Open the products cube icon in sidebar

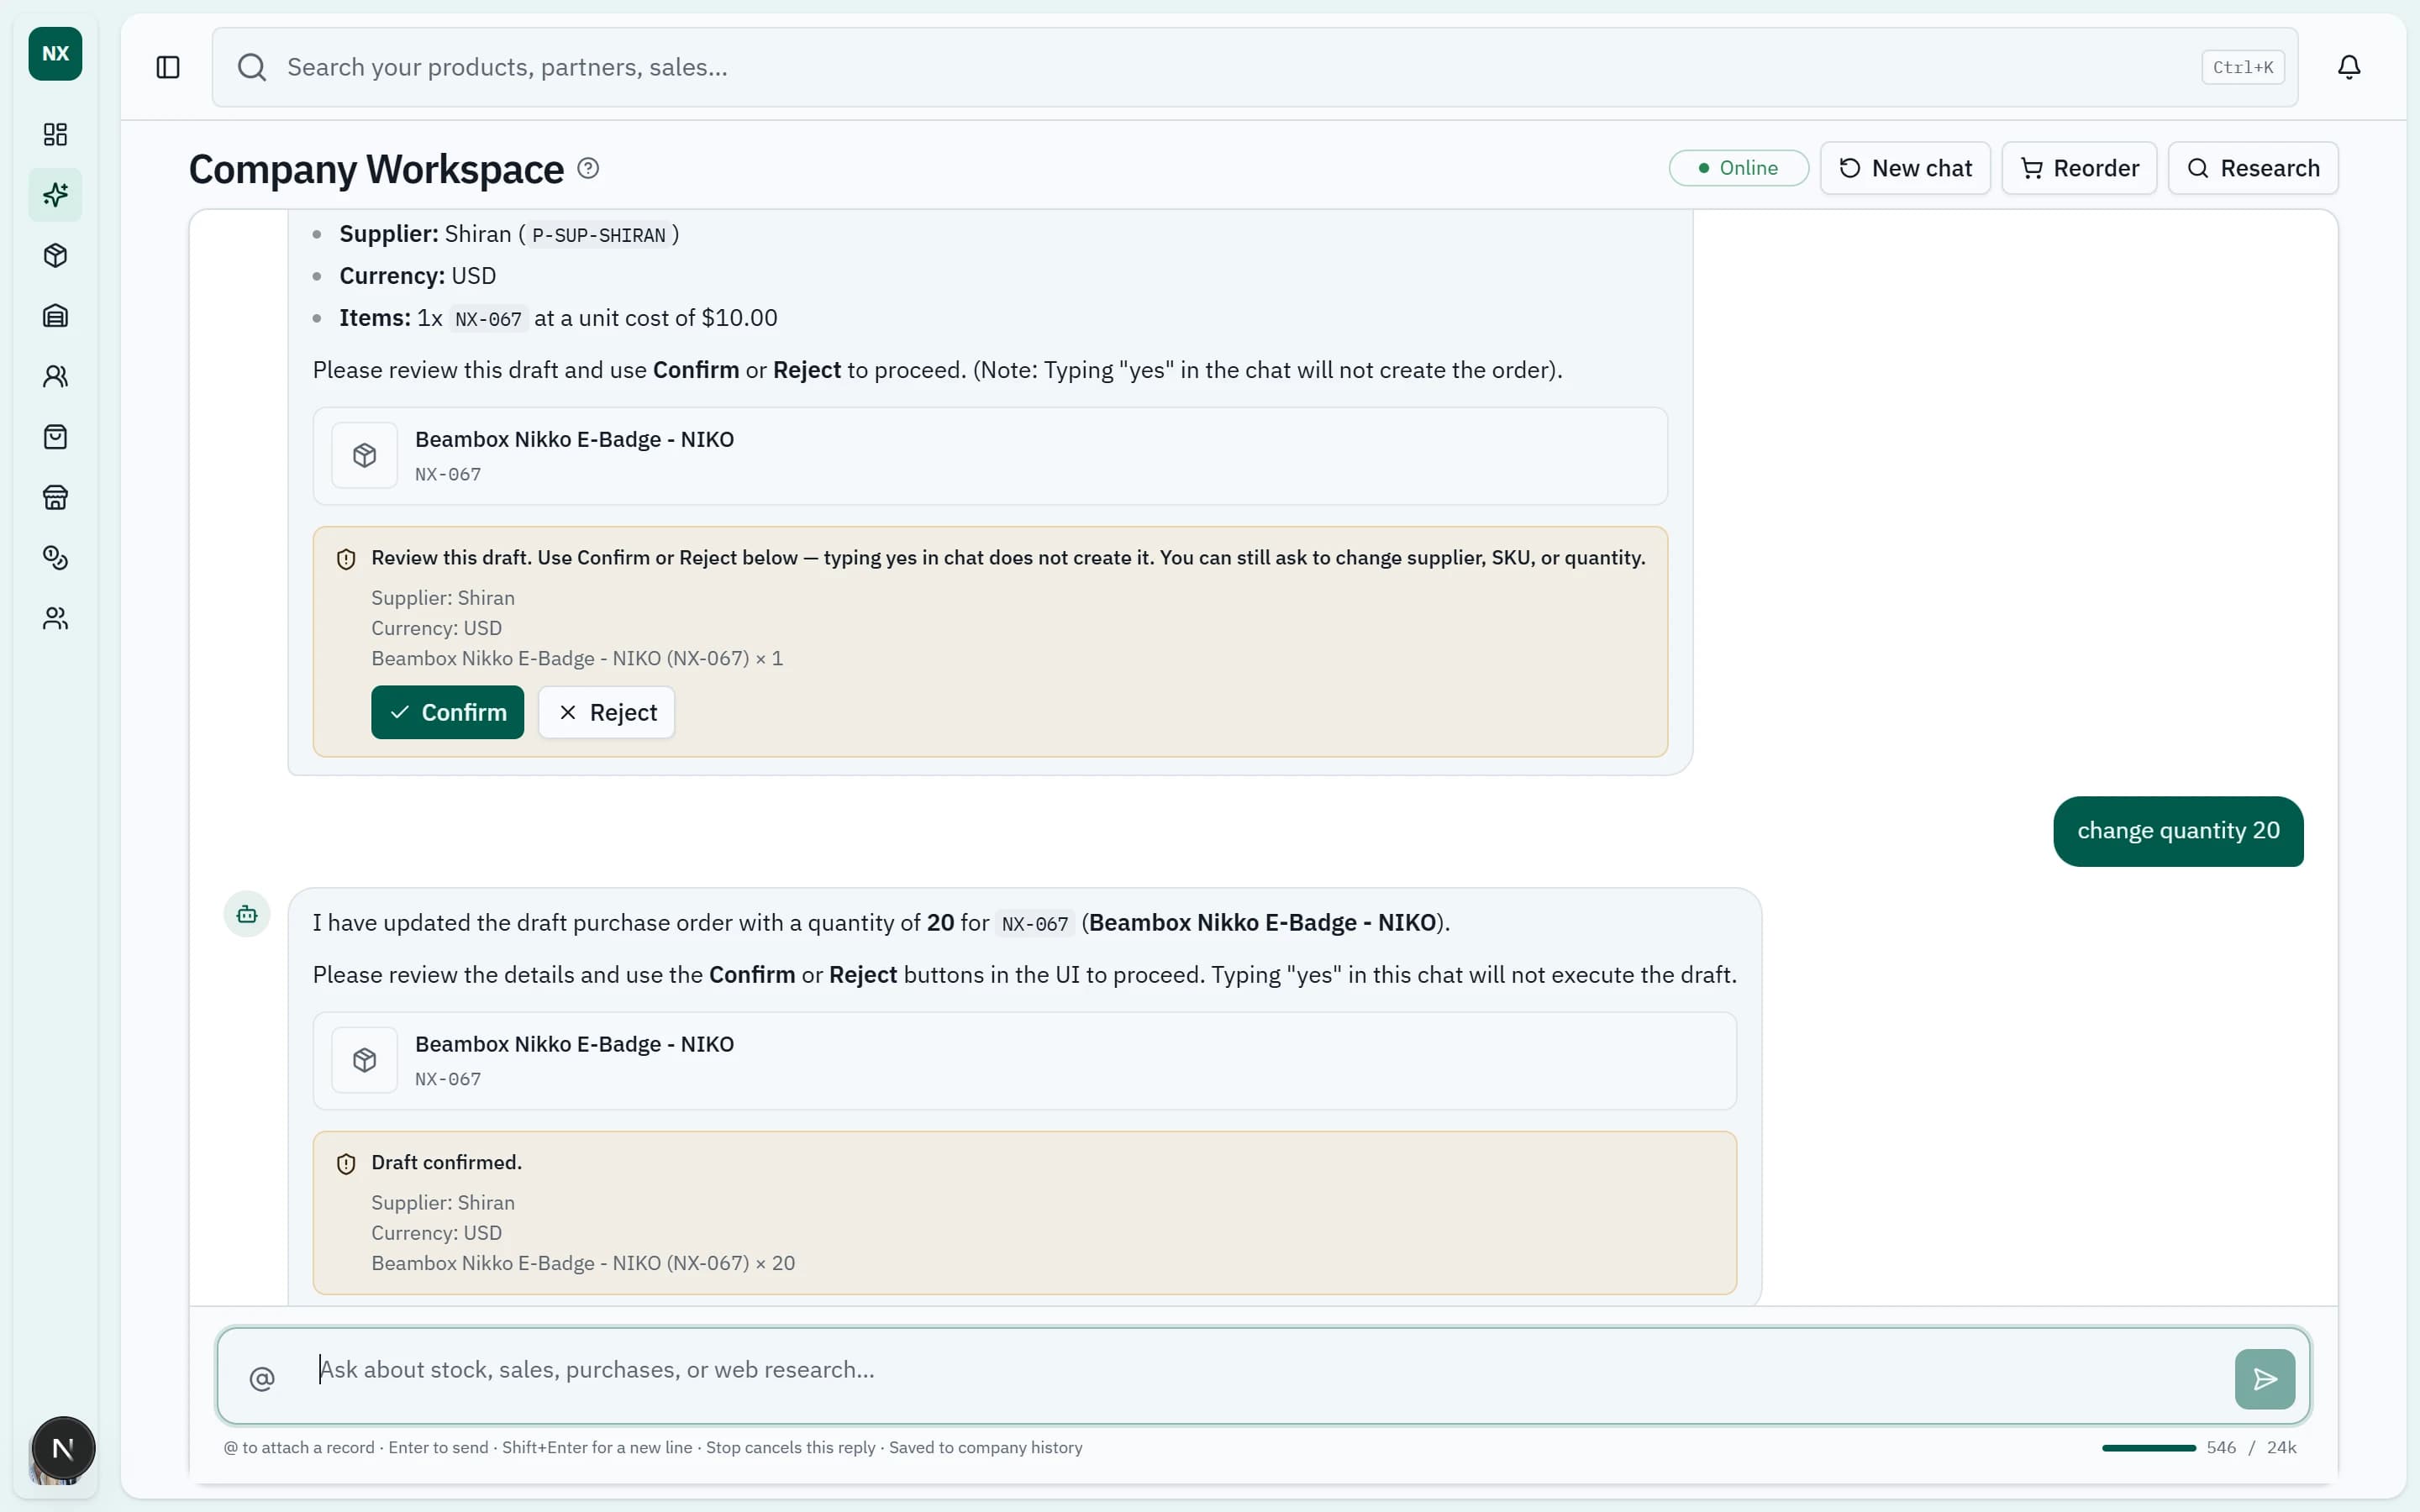tap(55, 255)
